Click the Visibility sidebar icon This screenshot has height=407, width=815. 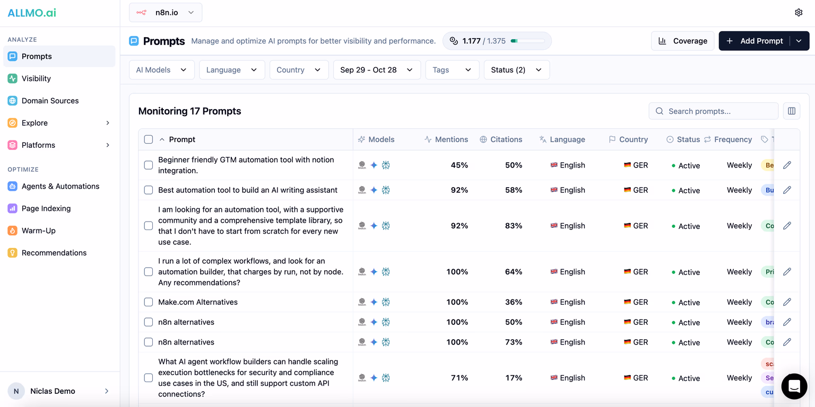(12, 78)
